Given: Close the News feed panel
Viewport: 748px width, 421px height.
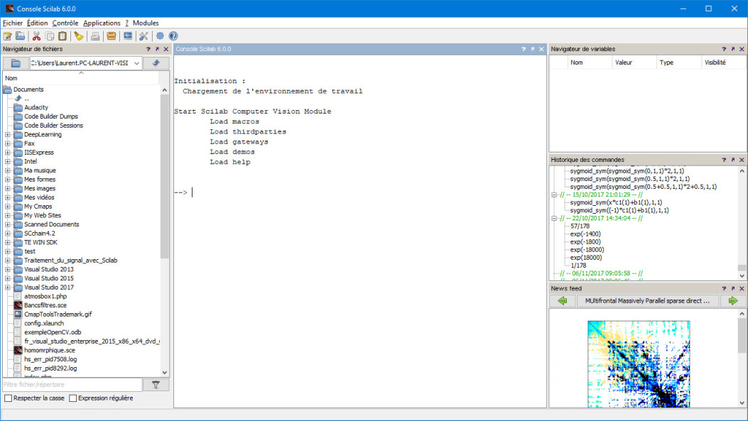Looking at the screenshot, I should click(742, 288).
